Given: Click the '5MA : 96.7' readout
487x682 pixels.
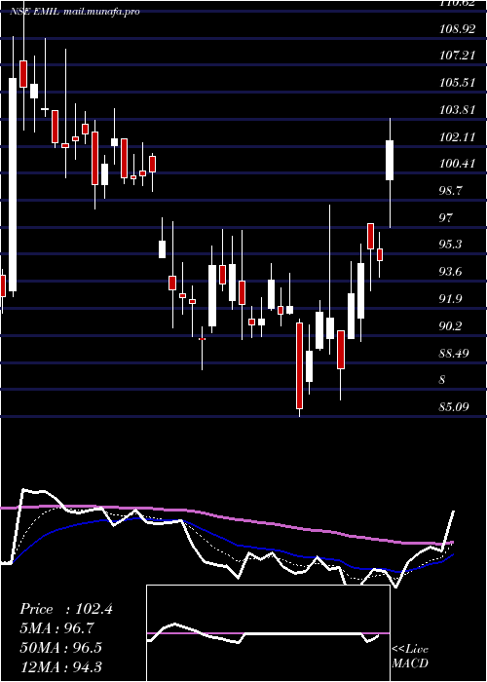Looking at the screenshot, I should 56,628.
